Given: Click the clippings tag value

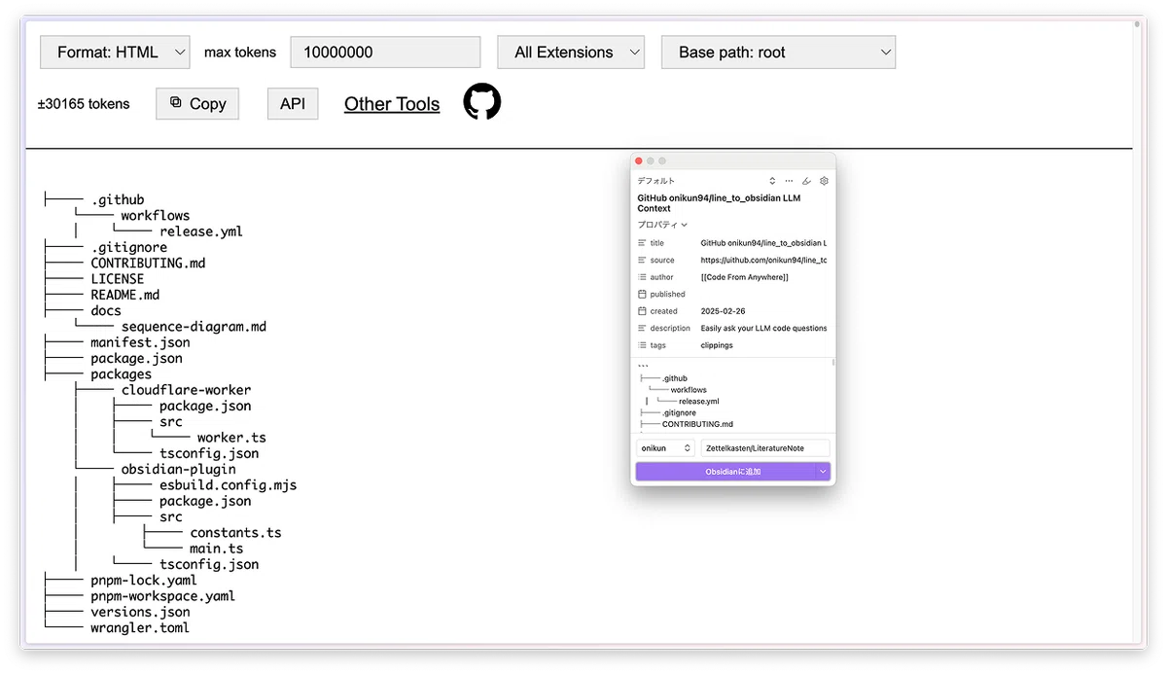Looking at the screenshot, I should point(717,345).
